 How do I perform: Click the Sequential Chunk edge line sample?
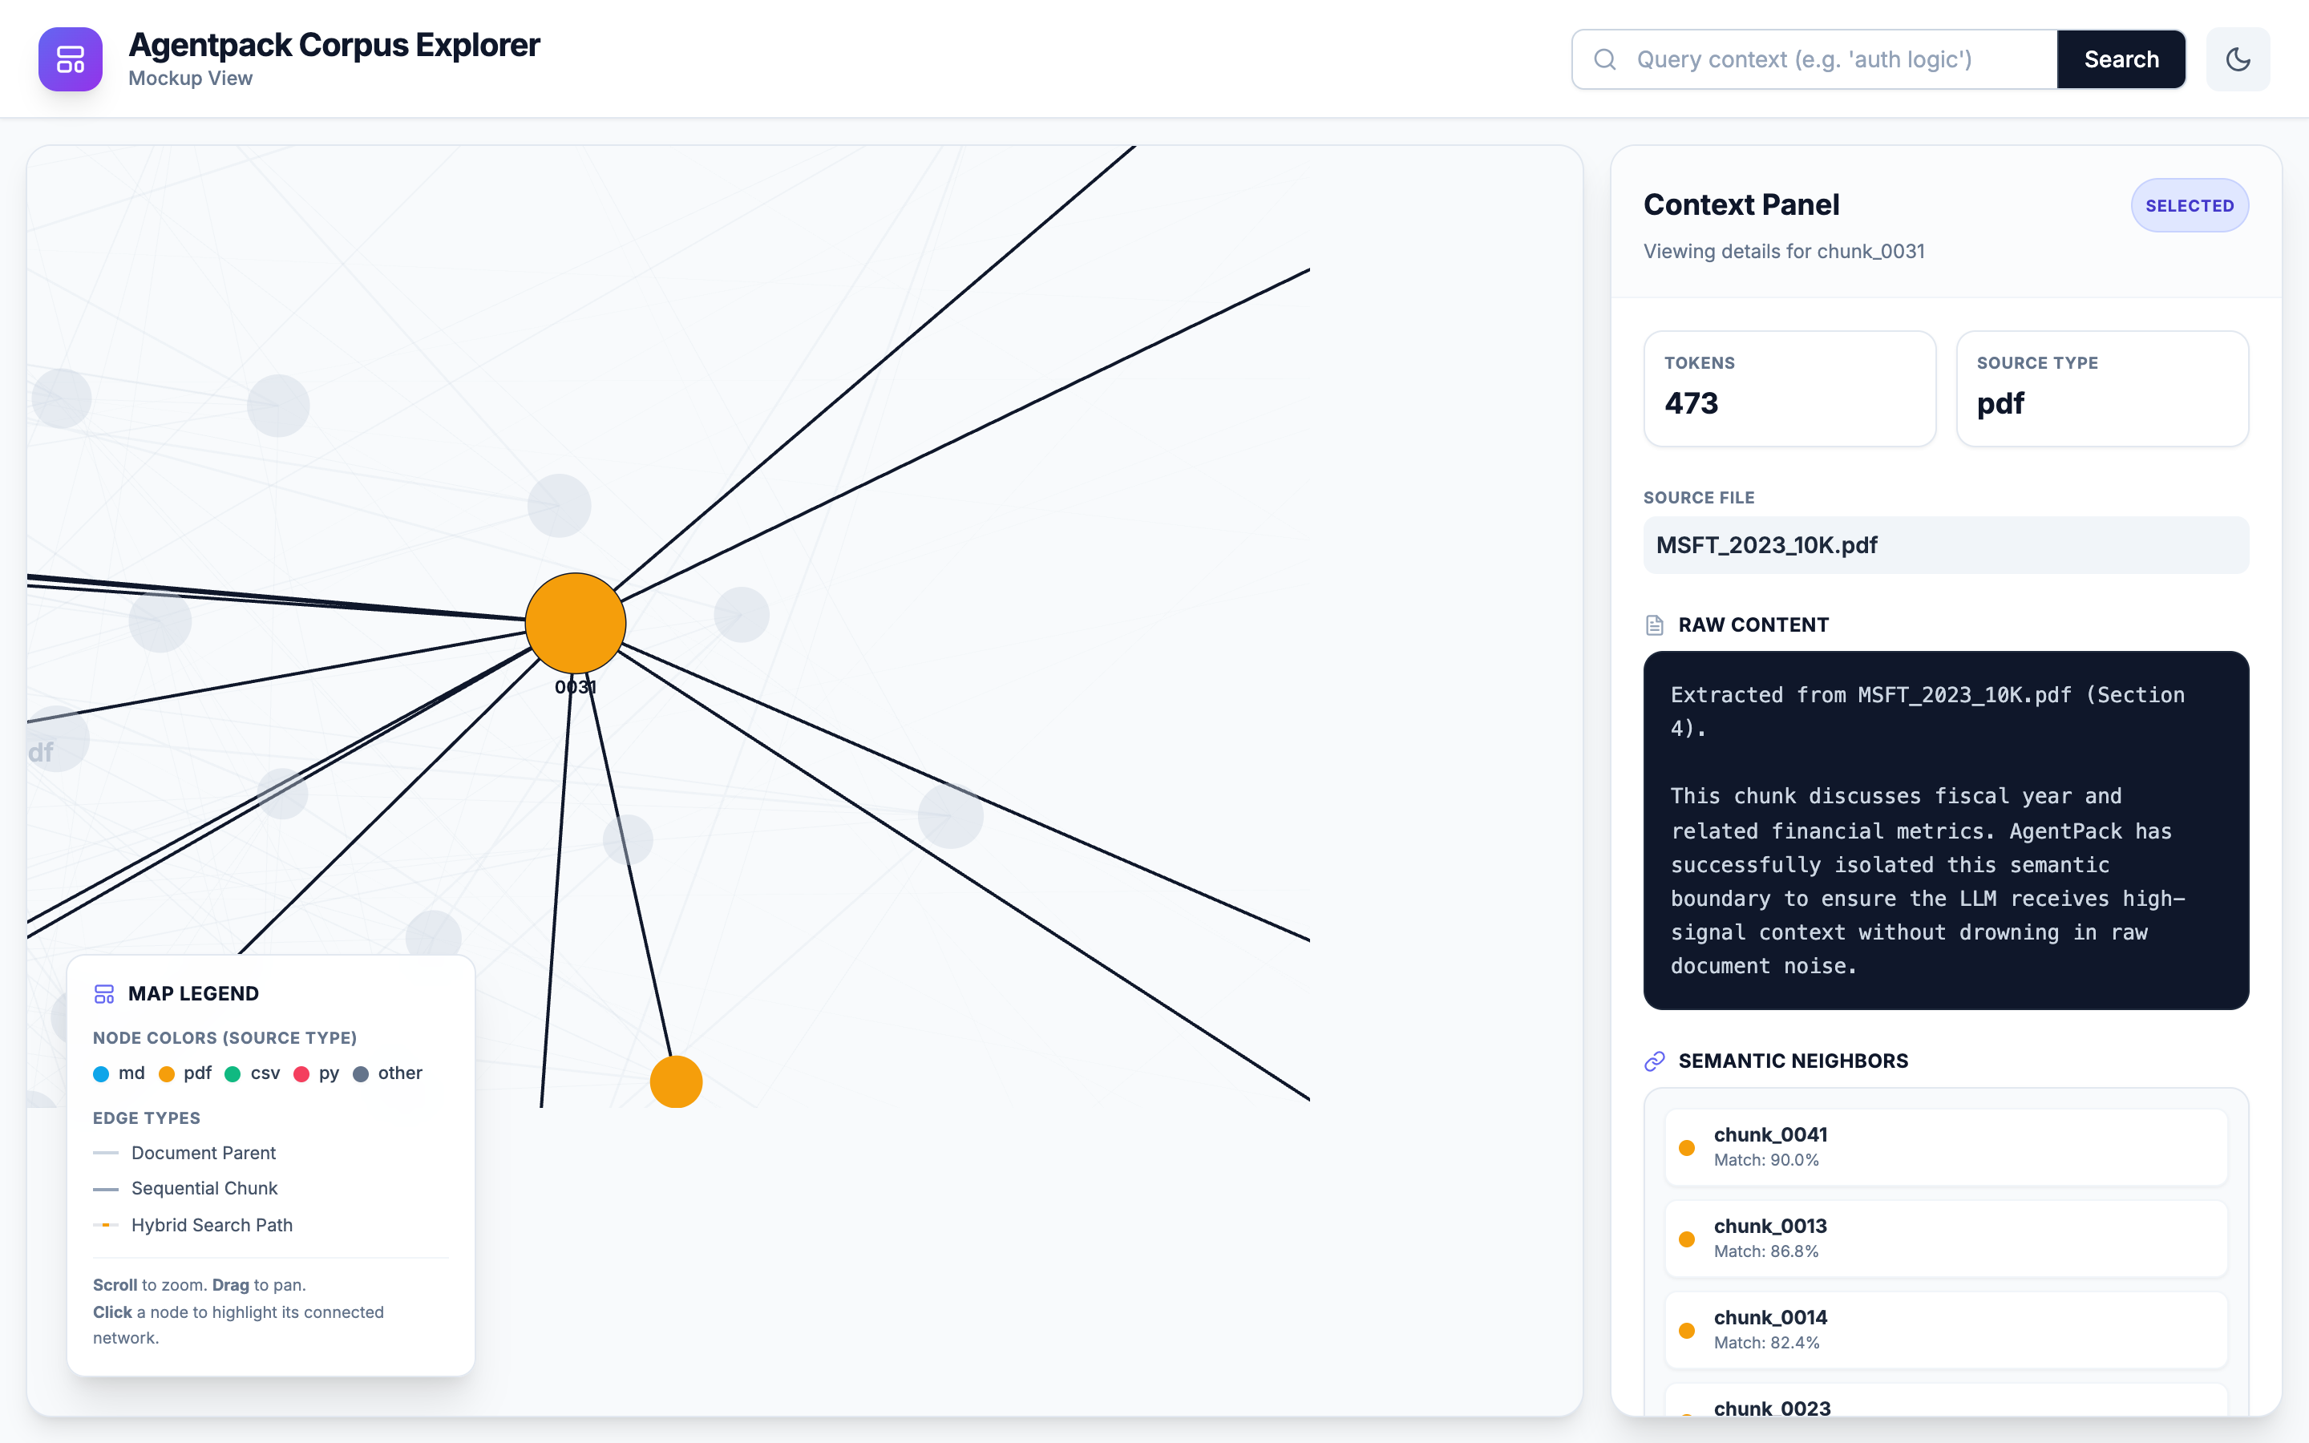(106, 1189)
